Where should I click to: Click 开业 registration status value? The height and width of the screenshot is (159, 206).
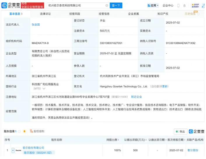(103, 21)
